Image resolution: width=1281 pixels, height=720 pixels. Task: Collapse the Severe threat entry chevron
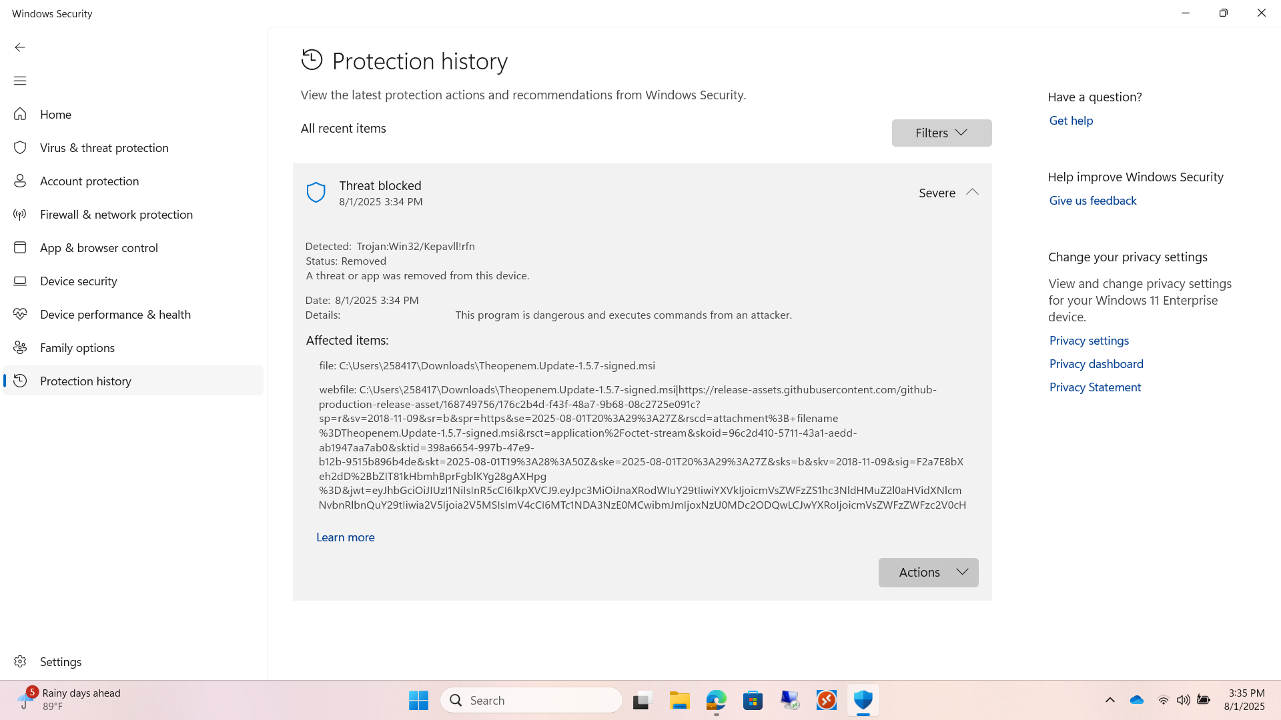pos(972,192)
